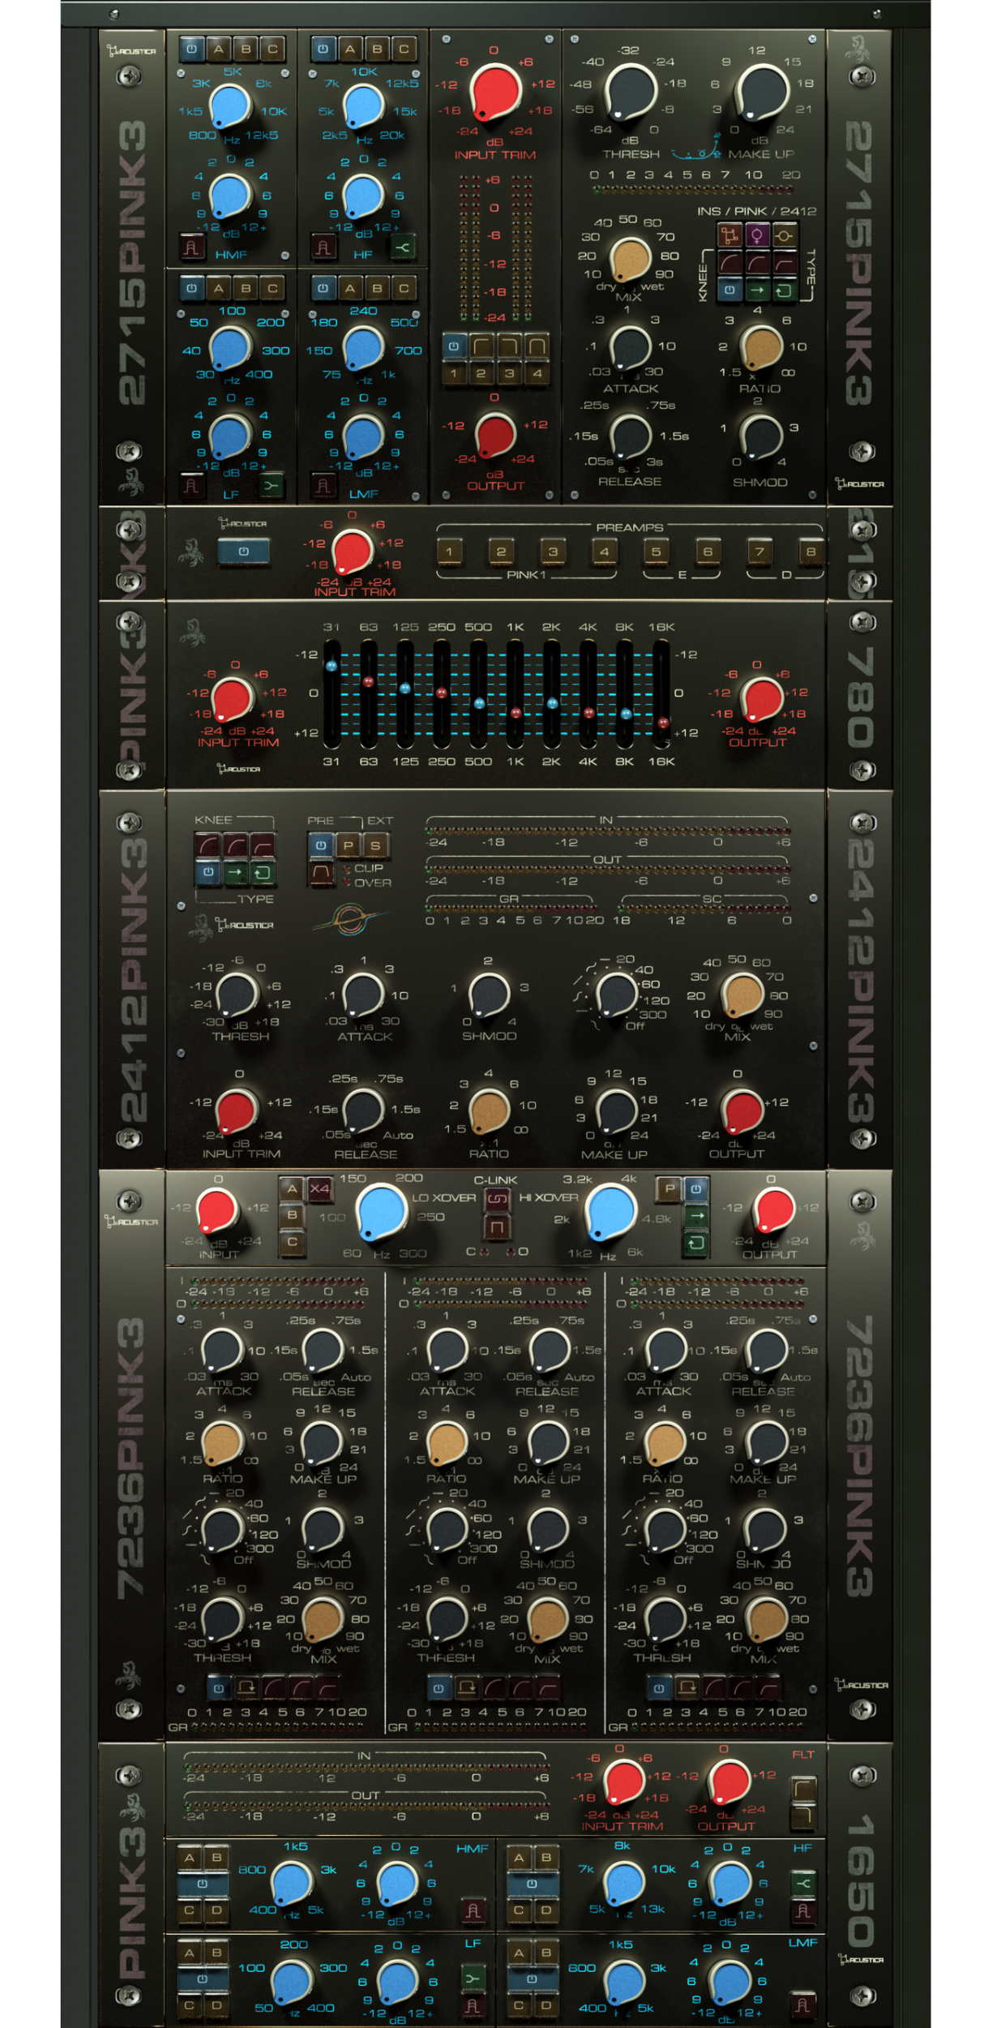This screenshot has height=2028, width=997.
Task: Choose the green loop type in 7236 header
Action: coord(696,1244)
